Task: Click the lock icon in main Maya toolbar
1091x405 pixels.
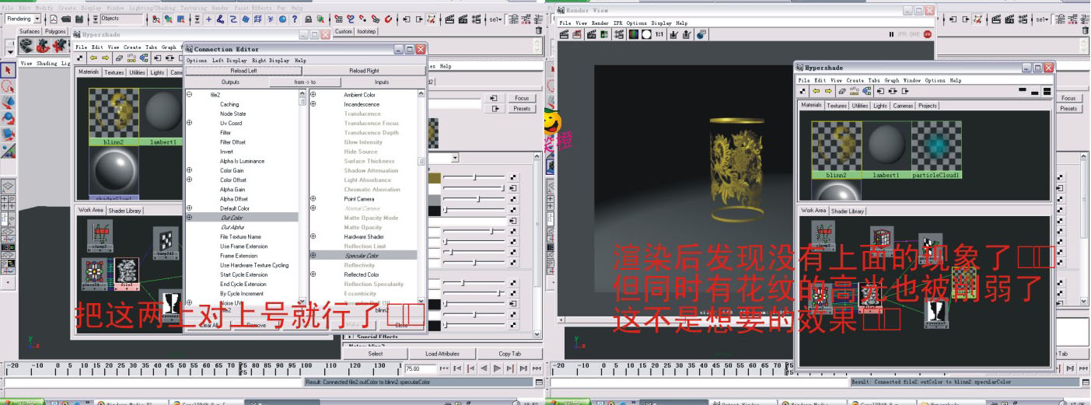Action: (309, 19)
